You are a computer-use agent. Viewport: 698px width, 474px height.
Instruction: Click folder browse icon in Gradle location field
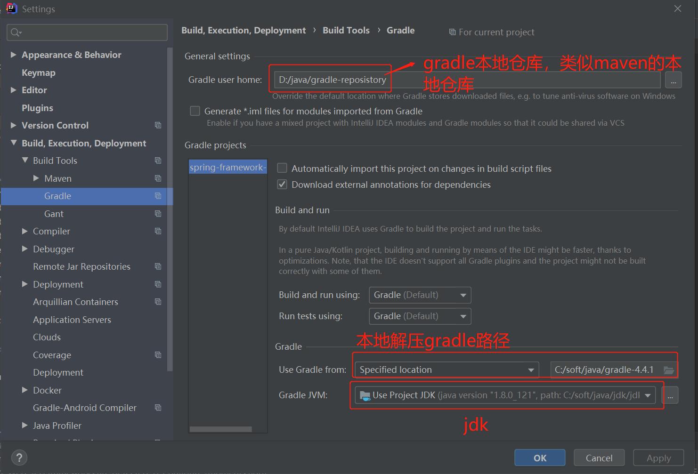(x=668, y=370)
